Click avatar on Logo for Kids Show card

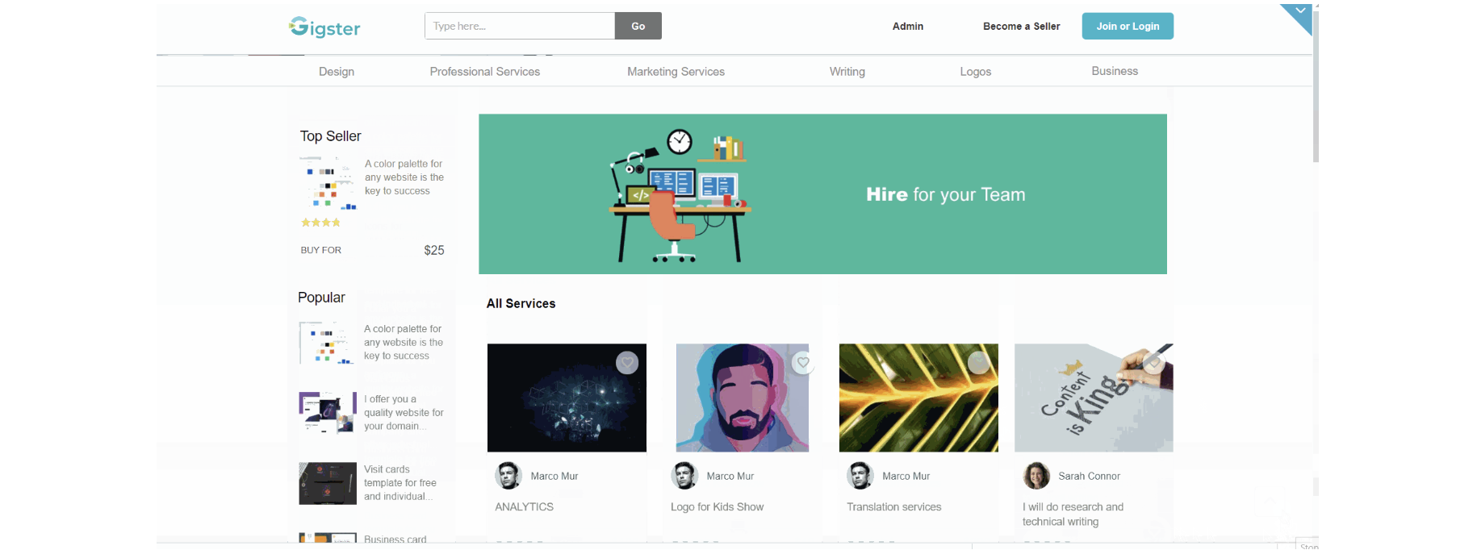pos(684,476)
